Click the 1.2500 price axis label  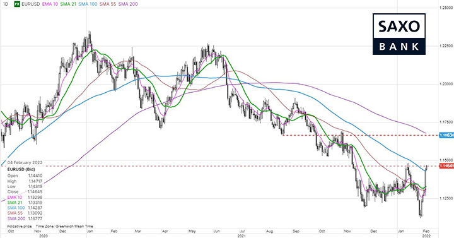(x=446, y=8)
